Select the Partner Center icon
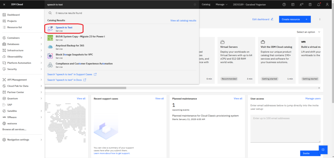This screenshot has height=158, width=334. point(4,92)
